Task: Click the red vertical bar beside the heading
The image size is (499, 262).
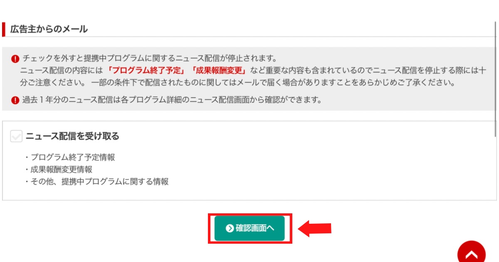Action: [3, 29]
